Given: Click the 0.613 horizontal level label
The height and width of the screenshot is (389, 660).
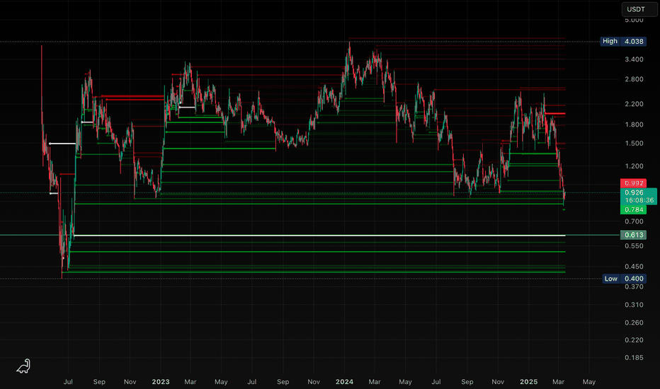Looking at the screenshot, I should 633,235.
